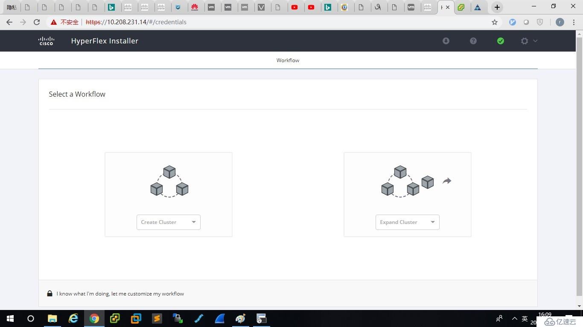Switch to the first YouTube tab
Viewport: 583px width, 327px height.
click(294, 7)
